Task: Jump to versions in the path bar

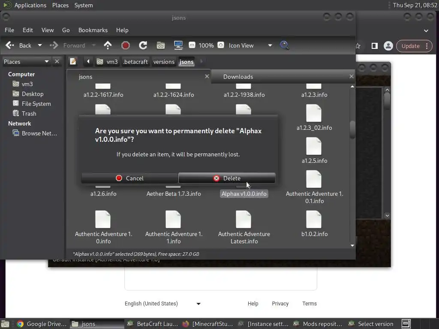Action: 164,62
